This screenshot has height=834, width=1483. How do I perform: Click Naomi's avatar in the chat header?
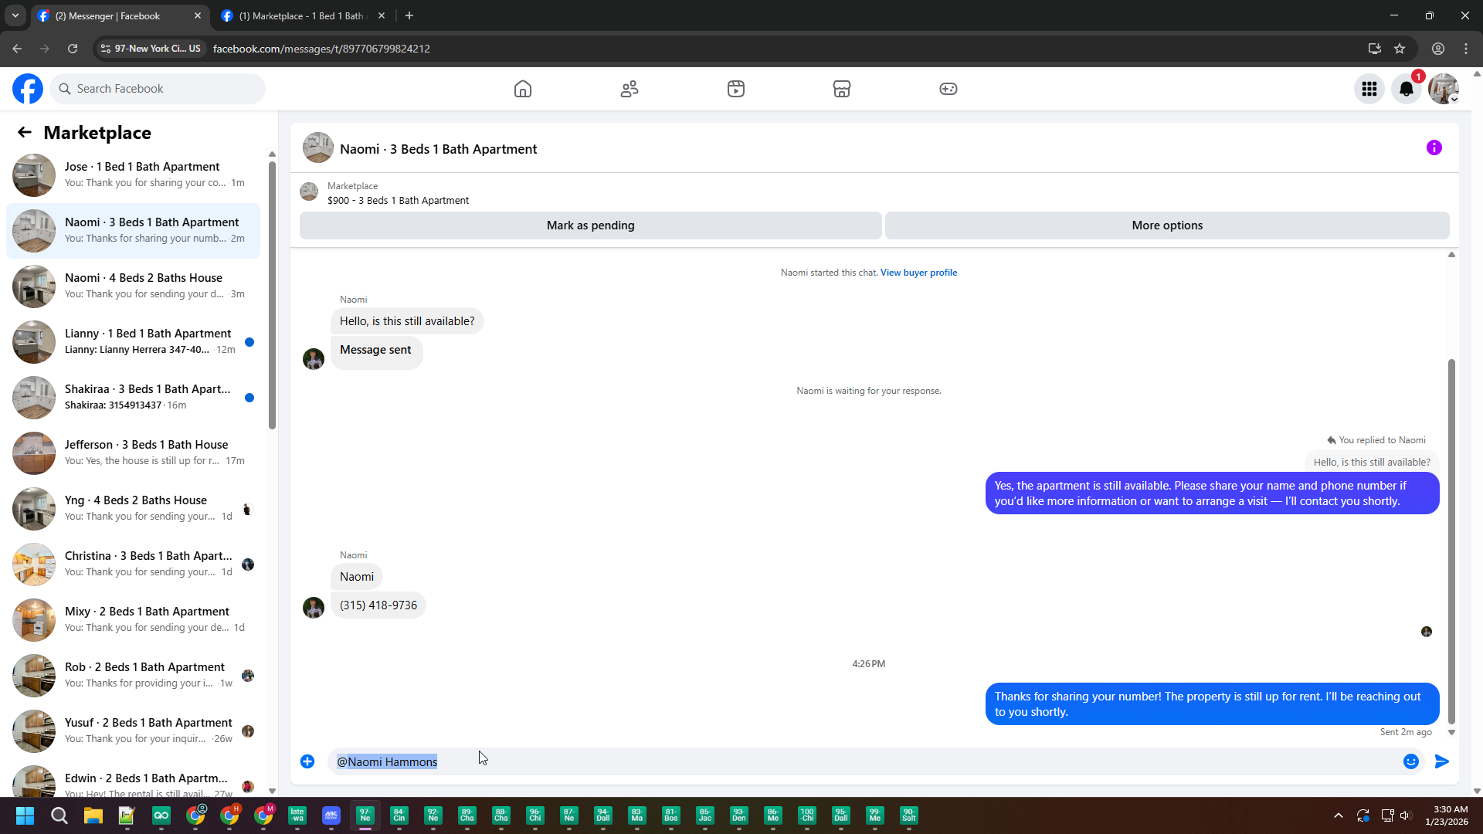[x=318, y=147]
